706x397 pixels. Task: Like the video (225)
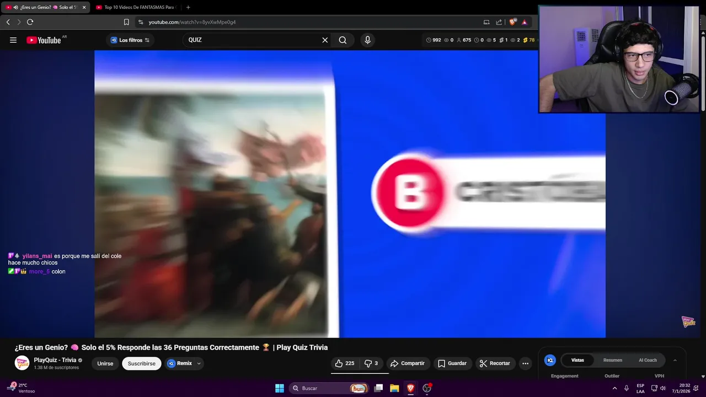pyautogui.click(x=345, y=363)
